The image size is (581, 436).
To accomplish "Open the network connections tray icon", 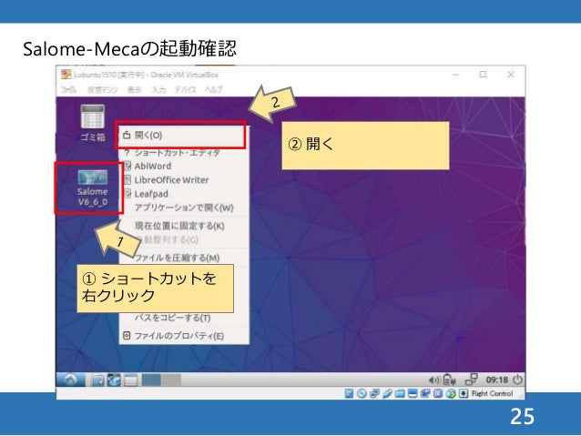I will (472, 380).
